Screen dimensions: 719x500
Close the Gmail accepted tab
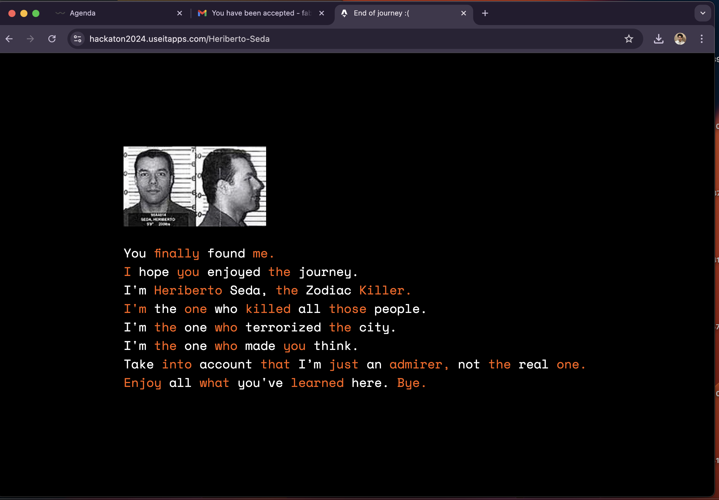(321, 13)
